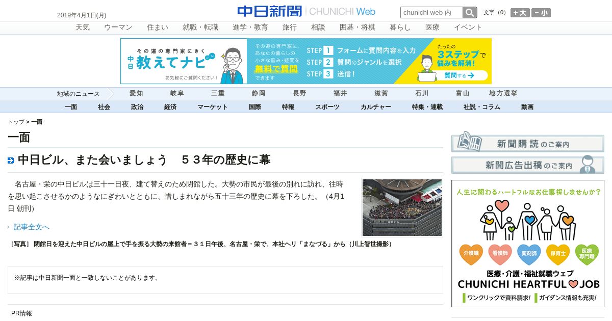Select 三重 regional news
612x321 pixels.
[x=218, y=94]
